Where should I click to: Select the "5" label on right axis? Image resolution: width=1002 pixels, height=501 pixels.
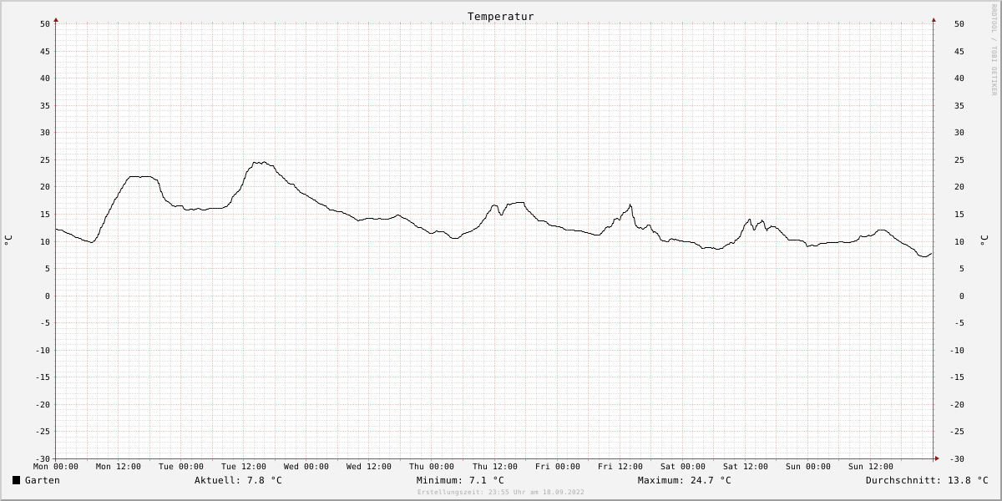click(x=962, y=269)
